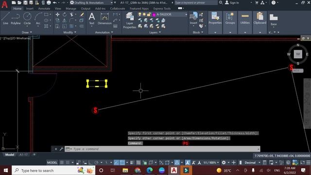
Task: Expand the Block panel
Action: (198, 32)
